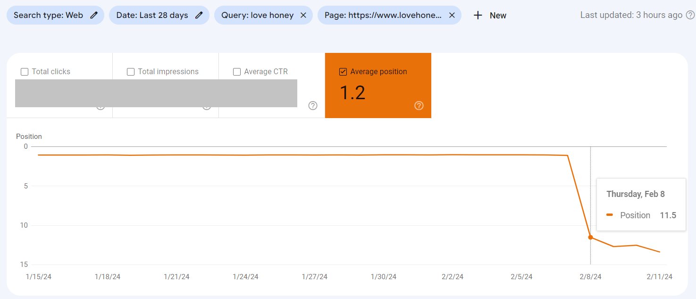Open help icon beside Last updated text
Image resolution: width=696 pixels, height=299 pixels.
click(x=690, y=15)
